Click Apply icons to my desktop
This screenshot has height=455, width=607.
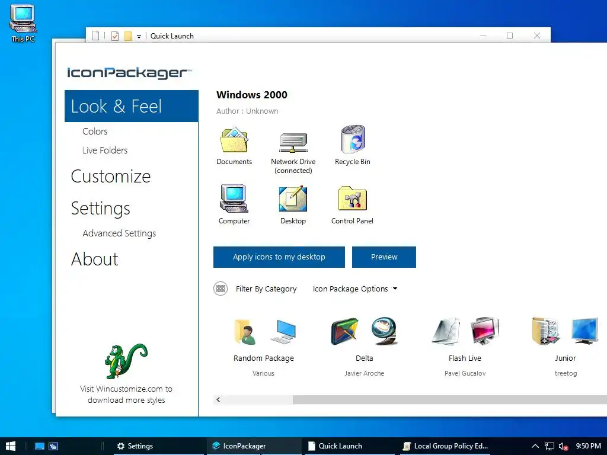coord(279,257)
